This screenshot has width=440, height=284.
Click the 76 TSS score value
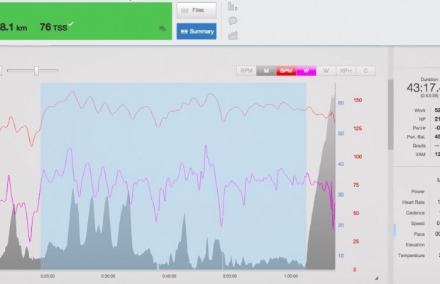[x=55, y=27]
